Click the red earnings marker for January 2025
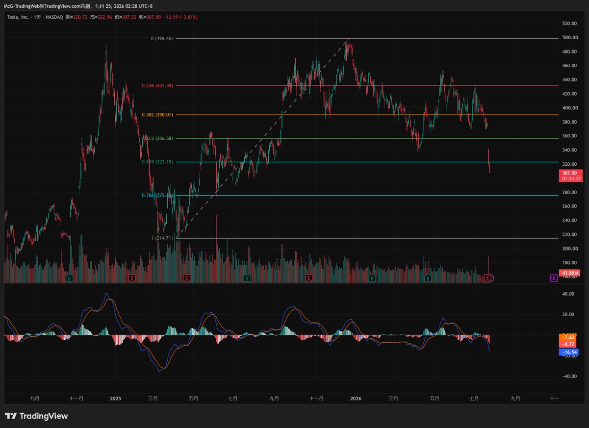589x428 pixels. click(x=131, y=278)
